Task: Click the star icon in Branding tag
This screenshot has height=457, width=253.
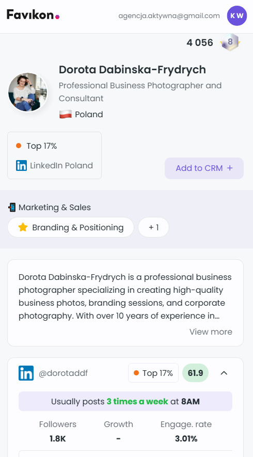Action: click(x=23, y=227)
